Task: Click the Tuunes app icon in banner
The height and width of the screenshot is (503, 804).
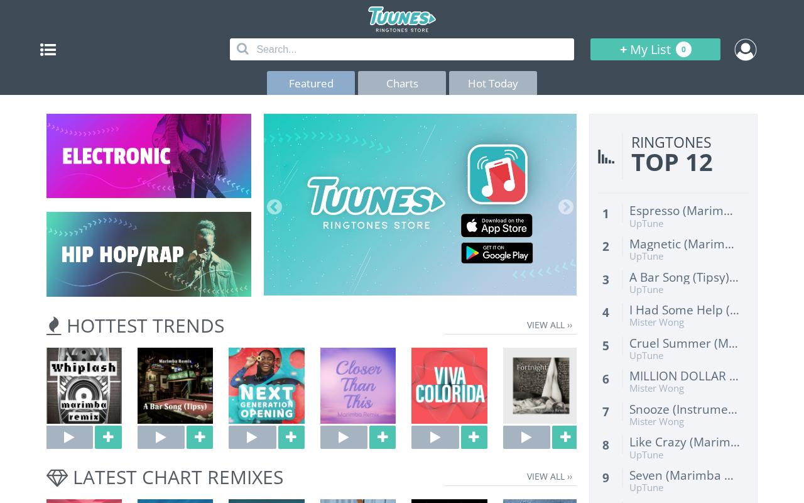Action: 497,174
